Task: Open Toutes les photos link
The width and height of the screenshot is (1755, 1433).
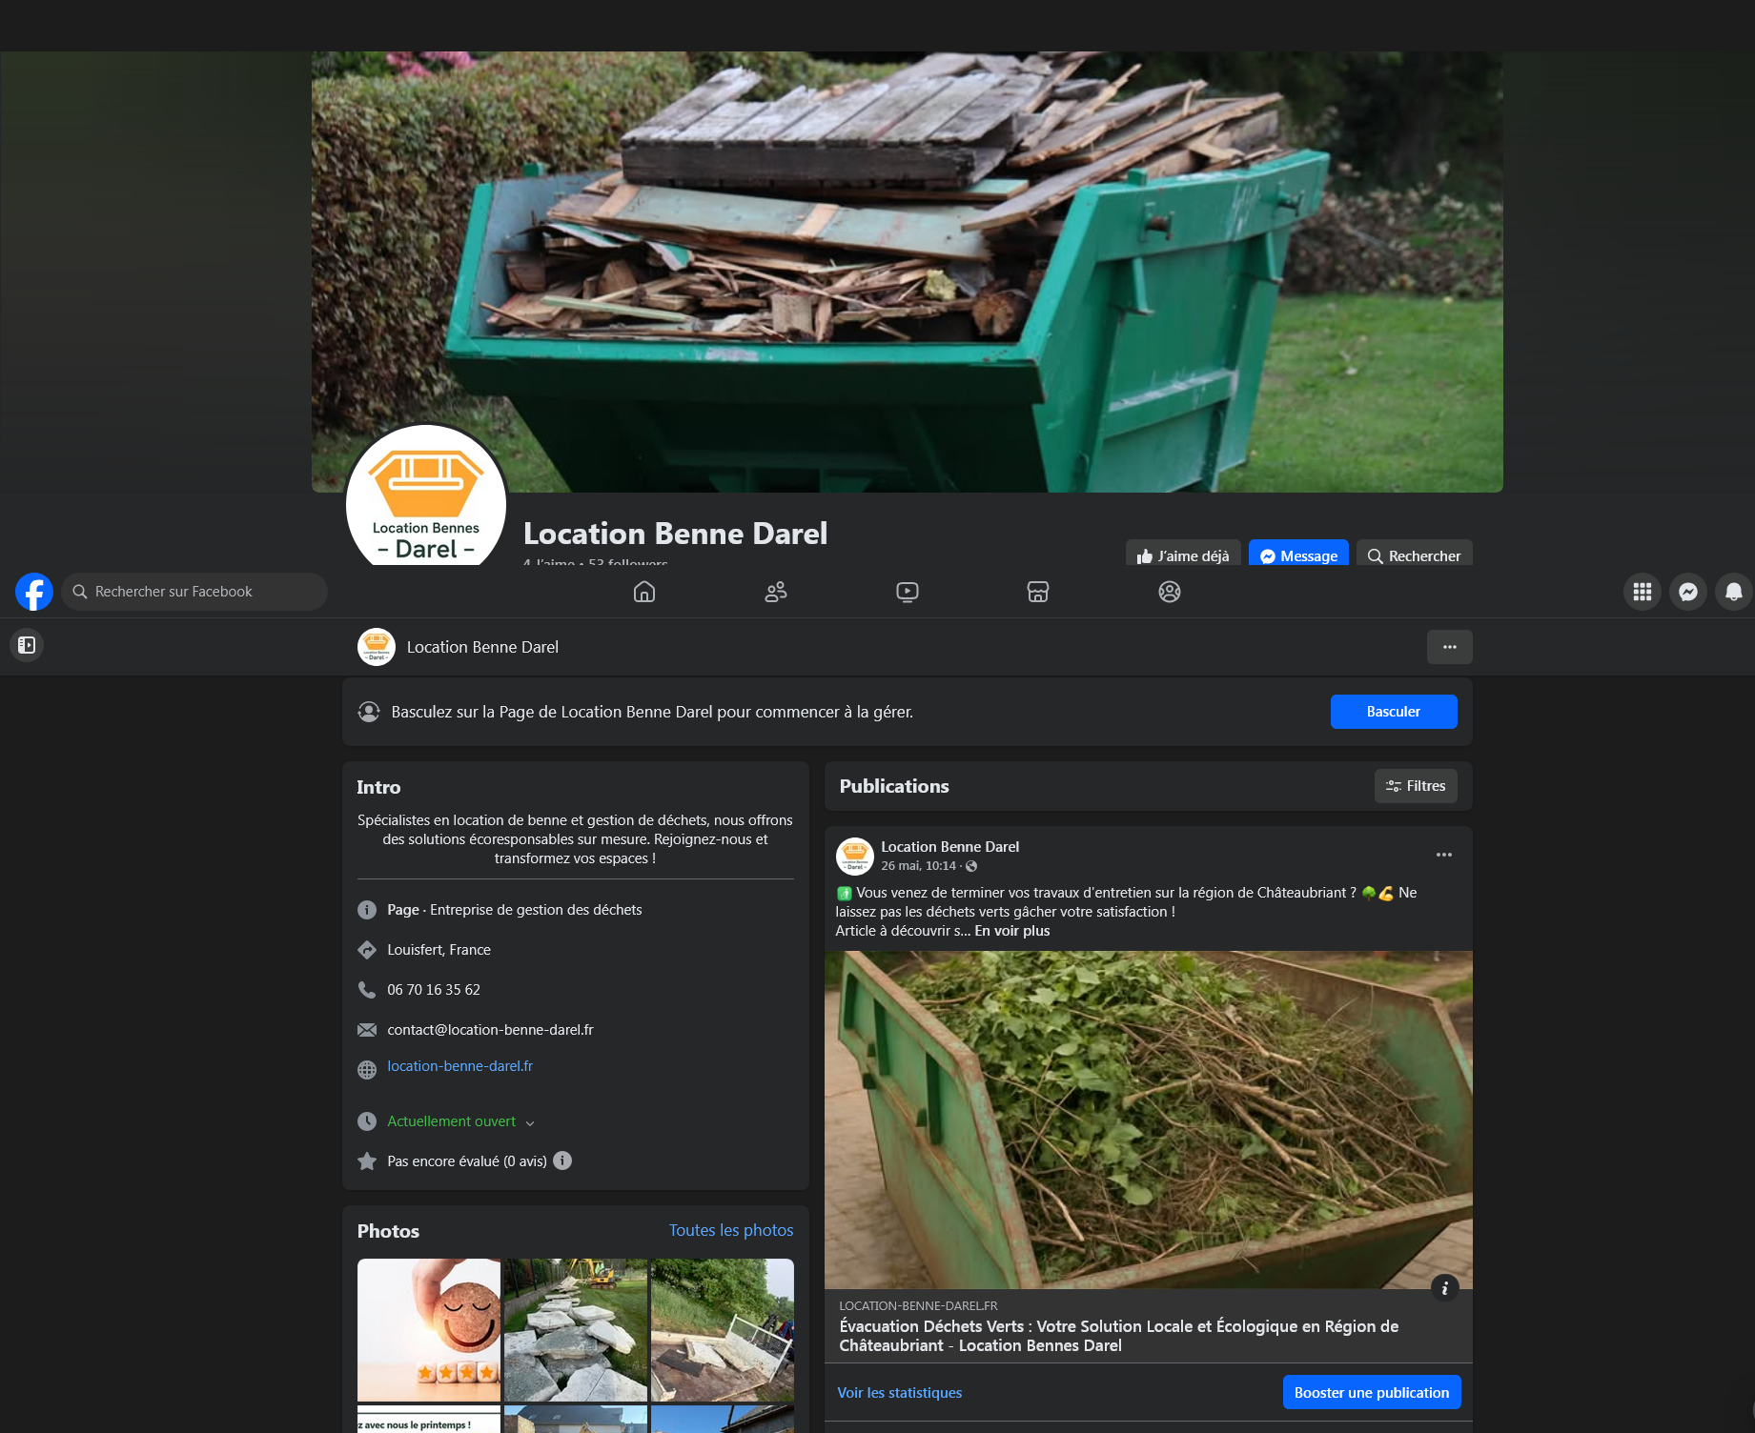Action: pos(731,1230)
